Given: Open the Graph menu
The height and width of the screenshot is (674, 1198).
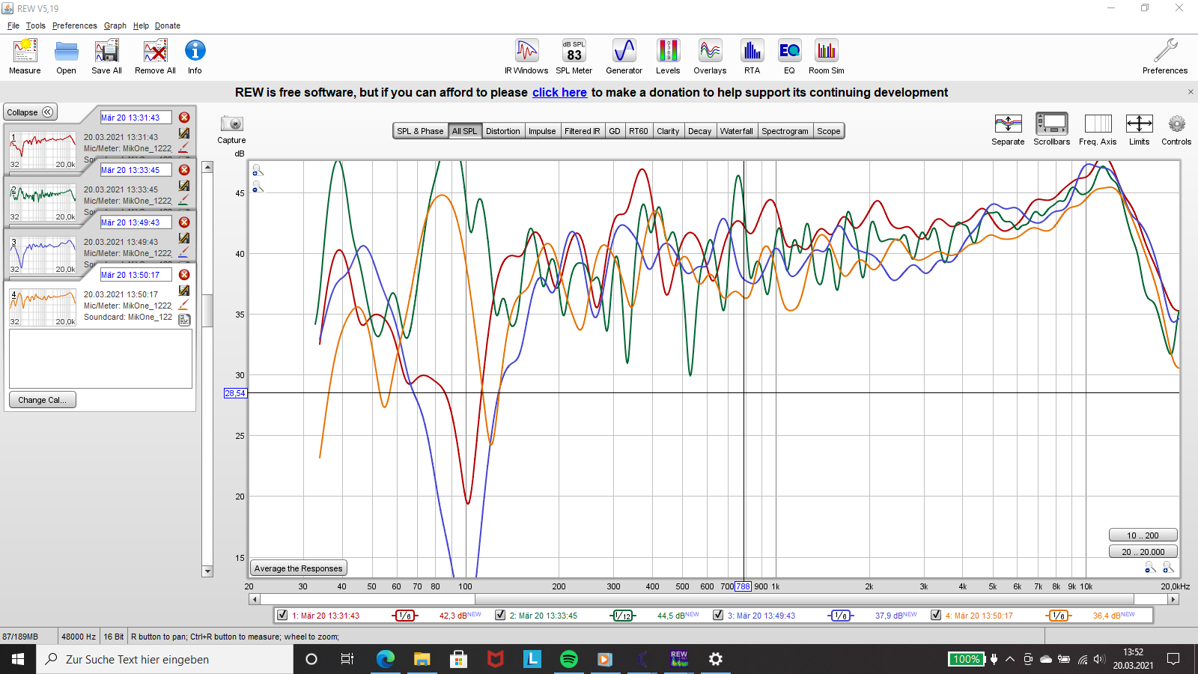Looking at the screenshot, I should (115, 25).
